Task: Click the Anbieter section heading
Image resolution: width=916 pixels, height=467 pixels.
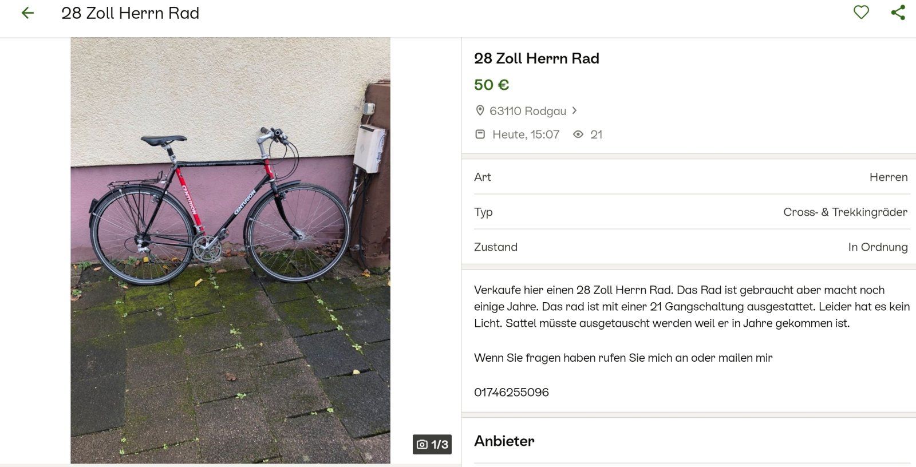Action: coord(504,441)
